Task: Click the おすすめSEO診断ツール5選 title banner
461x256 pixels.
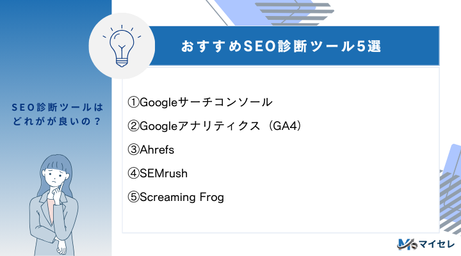Action: [x=283, y=47]
